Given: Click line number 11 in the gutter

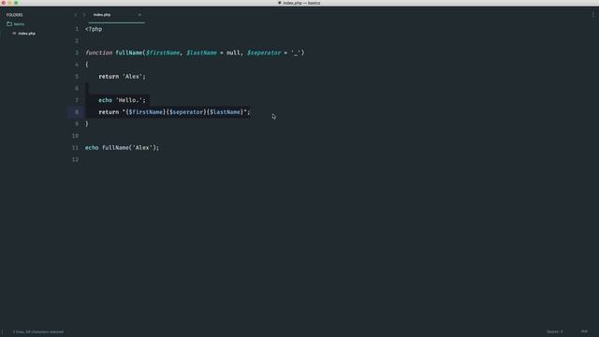Looking at the screenshot, I should [x=75, y=148].
